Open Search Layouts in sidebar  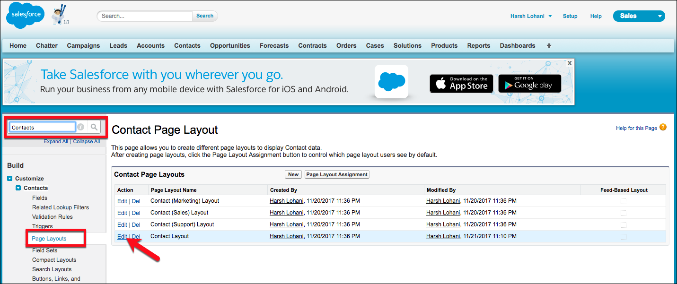coord(52,269)
